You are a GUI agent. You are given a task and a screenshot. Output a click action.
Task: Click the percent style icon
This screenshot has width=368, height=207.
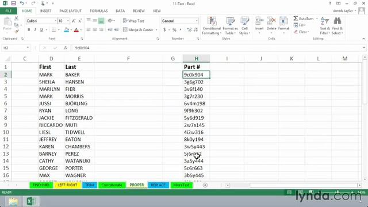(x=174, y=29)
